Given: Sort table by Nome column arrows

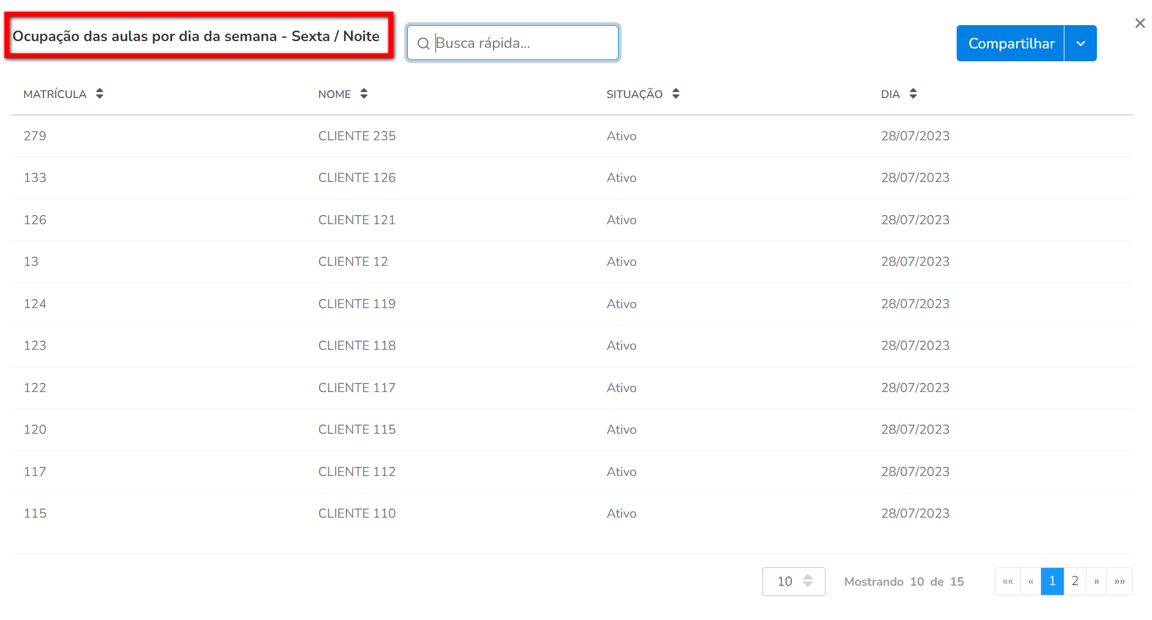Looking at the screenshot, I should [364, 94].
